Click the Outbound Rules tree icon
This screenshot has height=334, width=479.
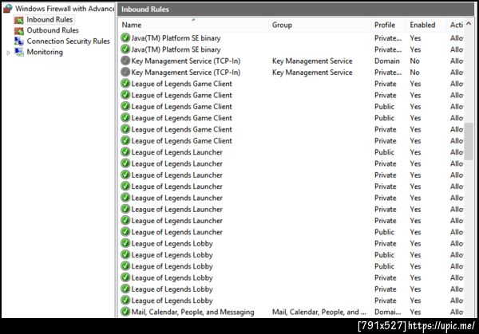19,31
